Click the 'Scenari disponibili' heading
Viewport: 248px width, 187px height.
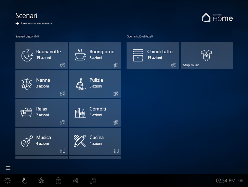[x=27, y=36]
